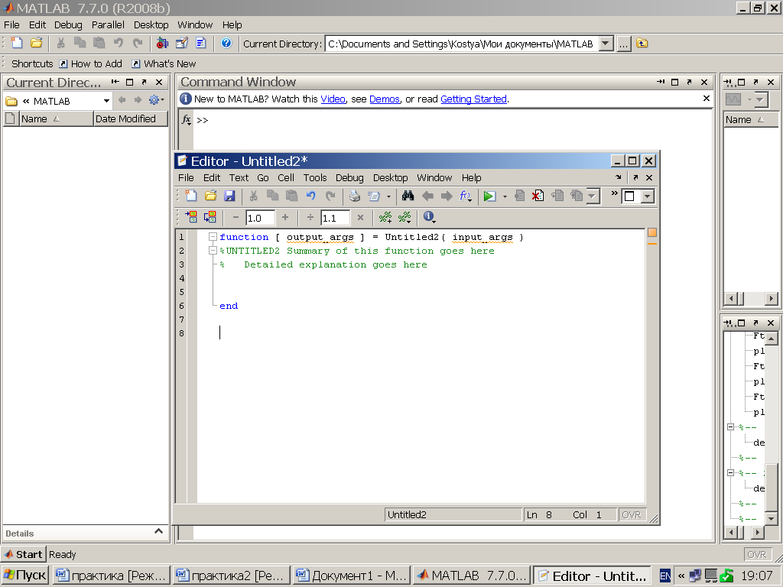Switch to Документ1 in taskbar
Screen dimensions: 783x587
352,576
